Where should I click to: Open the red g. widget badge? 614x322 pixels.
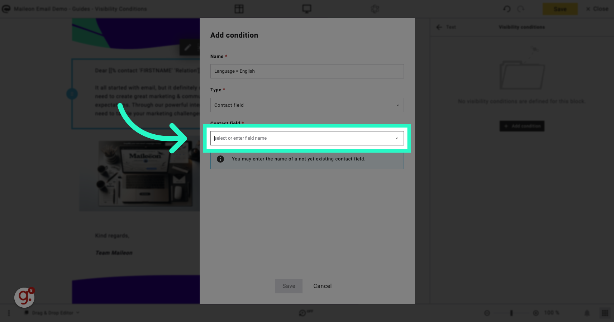click(24, 297)
